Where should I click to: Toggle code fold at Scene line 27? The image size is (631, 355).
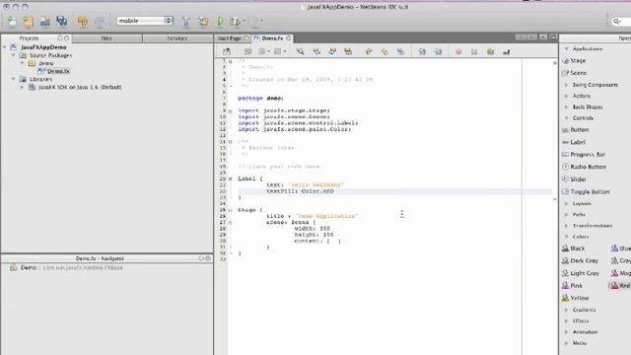231,222
